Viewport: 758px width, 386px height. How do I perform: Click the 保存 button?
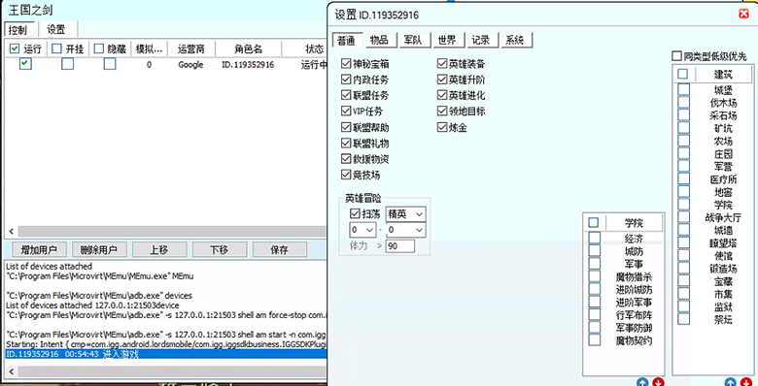point(280,250)
